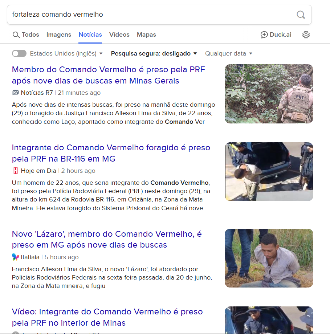
Task: Click into the search query input field
Action: pos(151,15)
